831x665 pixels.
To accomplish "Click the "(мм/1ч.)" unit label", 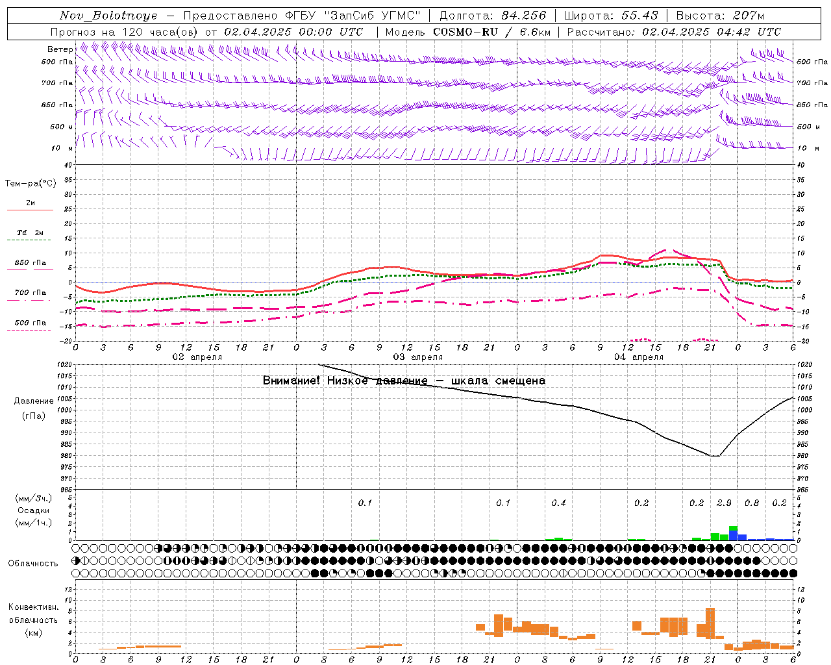I will click(x=34, y=523).
